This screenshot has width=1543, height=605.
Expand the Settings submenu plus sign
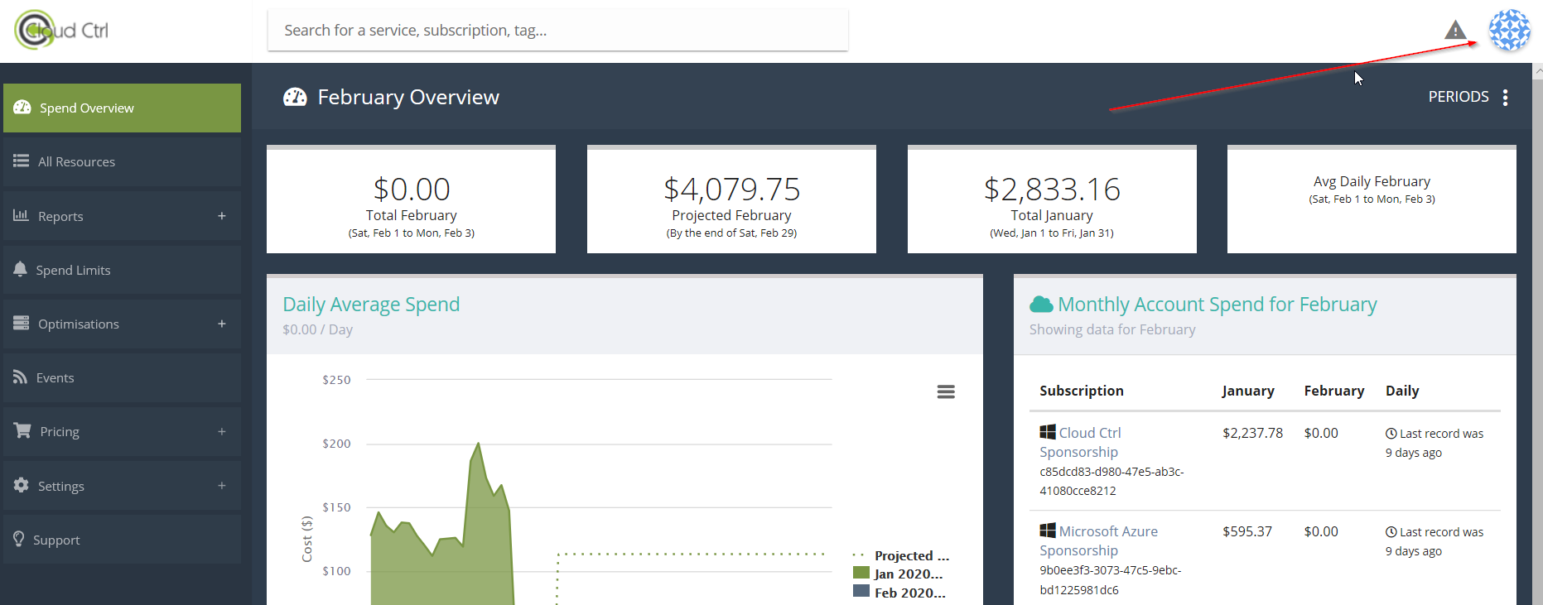pyautogui.click(x=222, y=486)
